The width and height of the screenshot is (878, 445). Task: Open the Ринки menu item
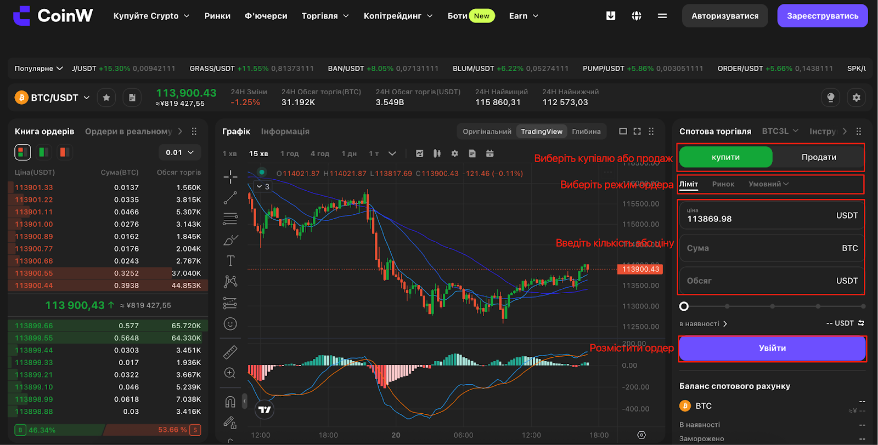point(217,16)
